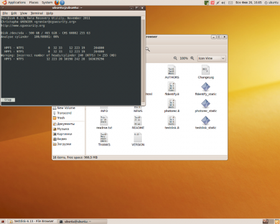Open the Applications menu
Screen dimensions: 280x224
[17, 2]
